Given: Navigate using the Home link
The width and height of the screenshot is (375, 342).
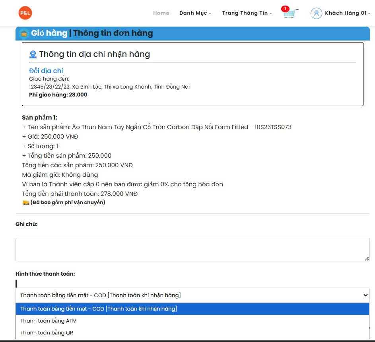Looking at the screenshot, I should click(x=161, y=13).
